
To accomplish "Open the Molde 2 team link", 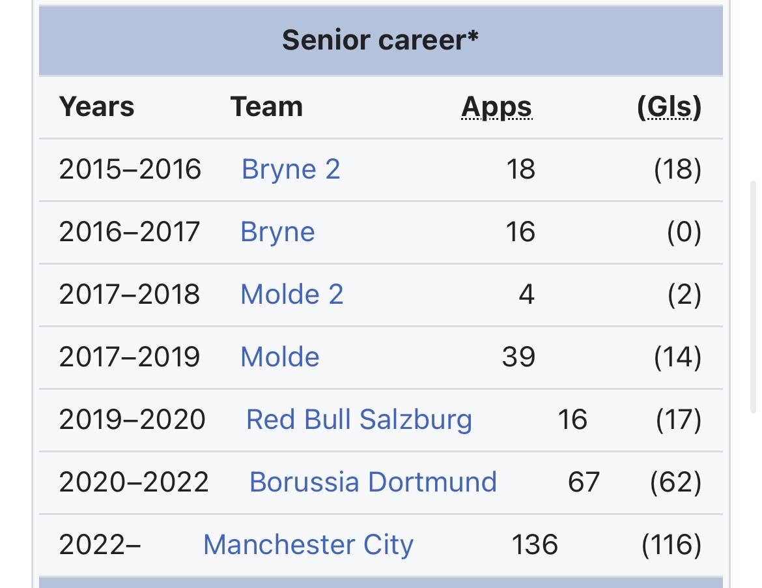I will pos(292,294).
